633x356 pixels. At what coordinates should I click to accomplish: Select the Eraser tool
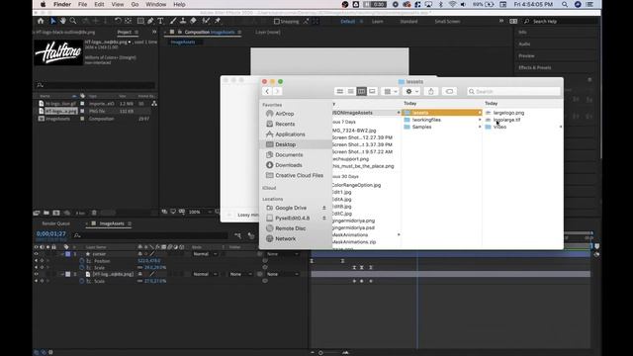193,21
